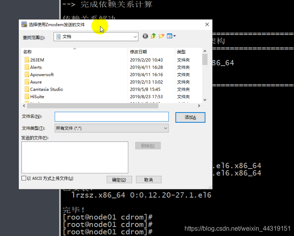The height and width of the screenshot is (236, 294).
Task: Click the 确定 OK button
Action: tap(119, 180)
